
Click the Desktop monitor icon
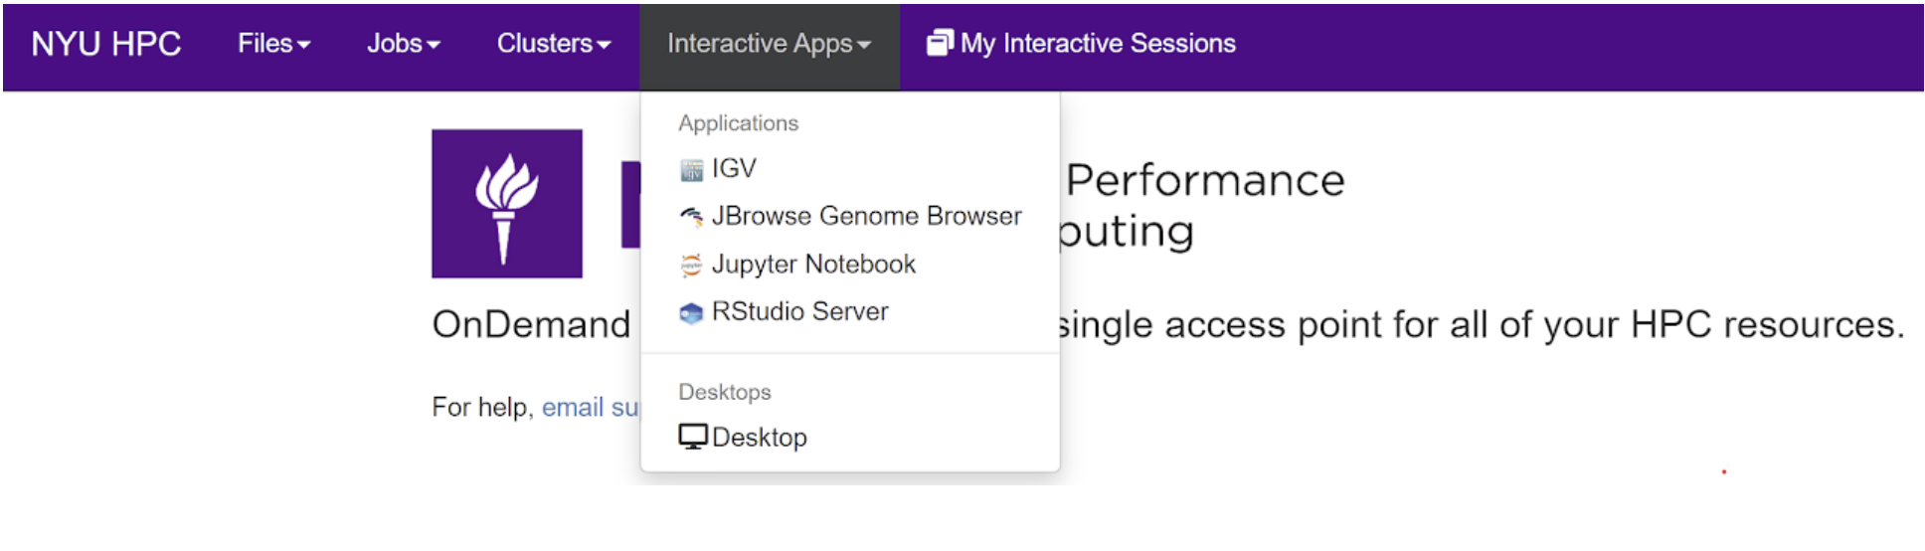point(693,437)
